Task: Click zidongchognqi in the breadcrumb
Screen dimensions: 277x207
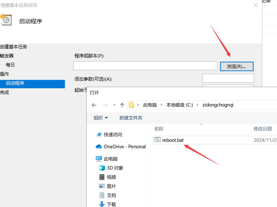Action: [218, 105]
